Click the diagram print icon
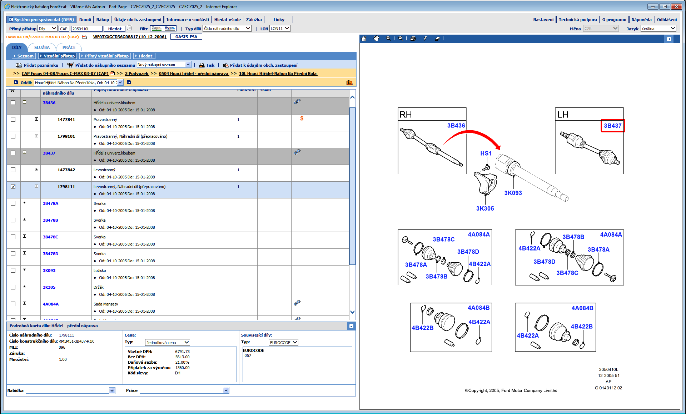The height and width of the screenshot is (414, 686). (413, 39)
